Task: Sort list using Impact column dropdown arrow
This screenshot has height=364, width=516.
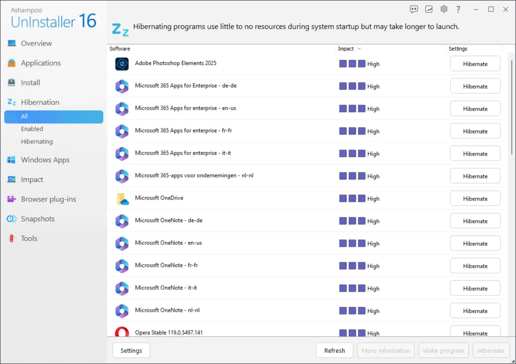Action: pos(359,49)
